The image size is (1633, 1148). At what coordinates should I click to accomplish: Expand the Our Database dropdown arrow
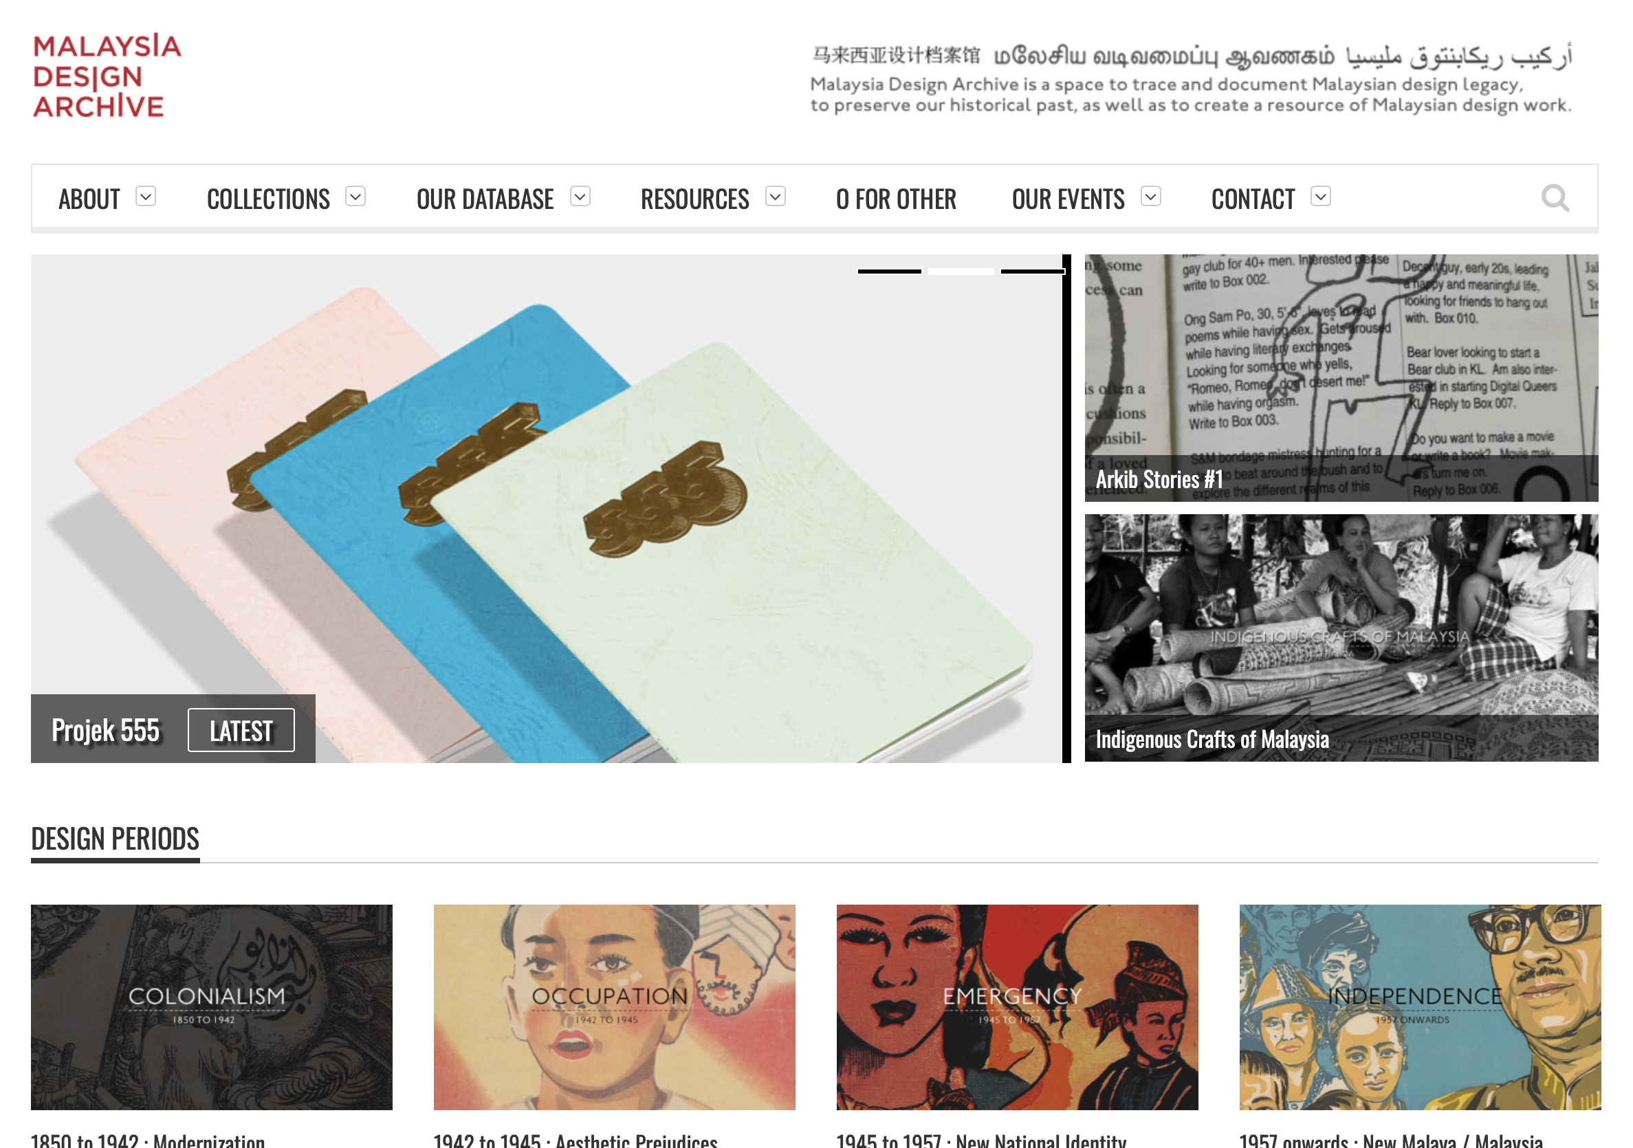coord(580,197)
